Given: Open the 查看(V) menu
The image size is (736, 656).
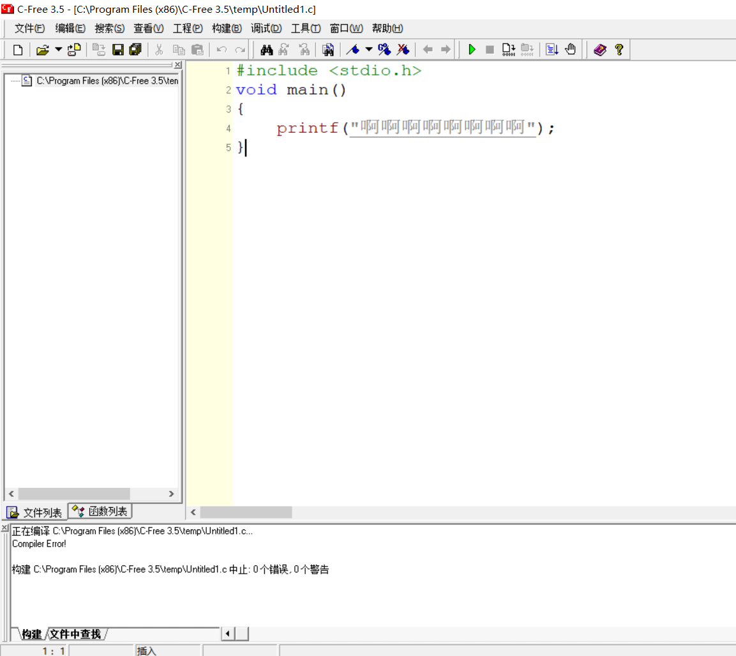Looking at the screenshot, I should (x=148, y=29).
